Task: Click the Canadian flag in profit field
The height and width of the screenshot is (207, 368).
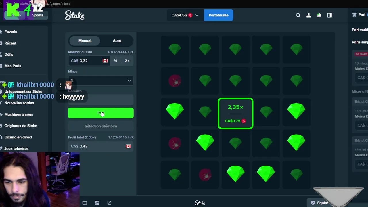Action: click(128, 146)
